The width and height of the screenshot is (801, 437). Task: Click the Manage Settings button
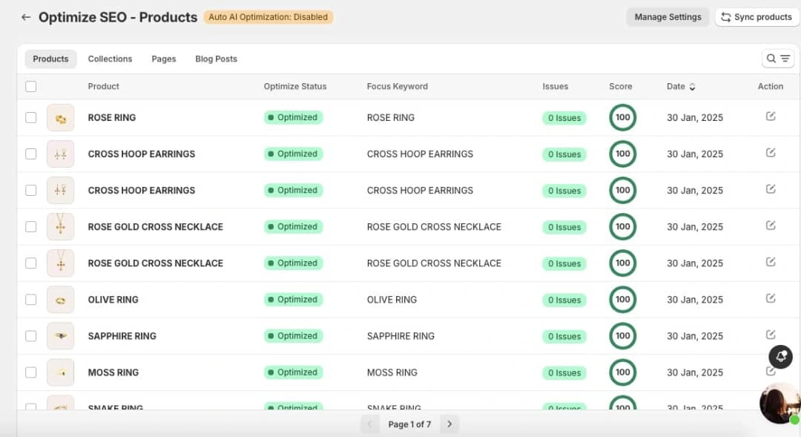(x=667, y=17)
